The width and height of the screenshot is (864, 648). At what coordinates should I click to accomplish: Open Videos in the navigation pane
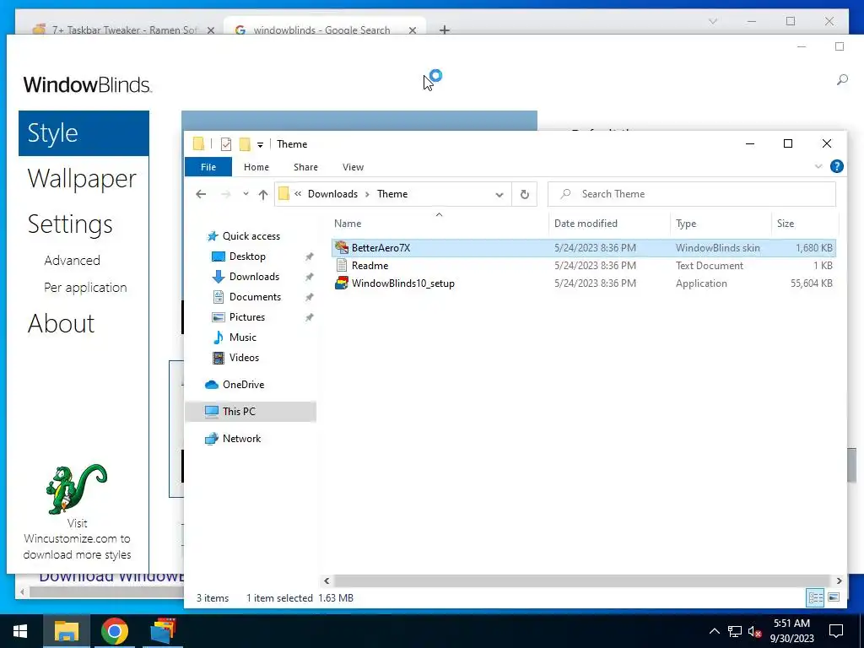coord(244,358)
